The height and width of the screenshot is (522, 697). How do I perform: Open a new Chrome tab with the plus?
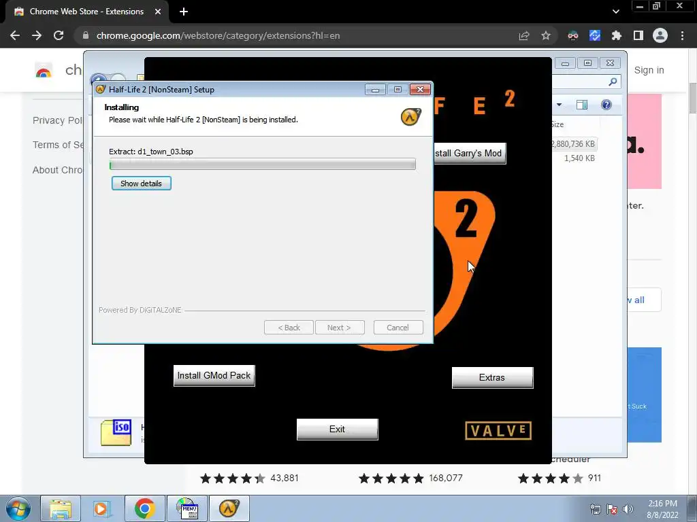tap(184, 12)
